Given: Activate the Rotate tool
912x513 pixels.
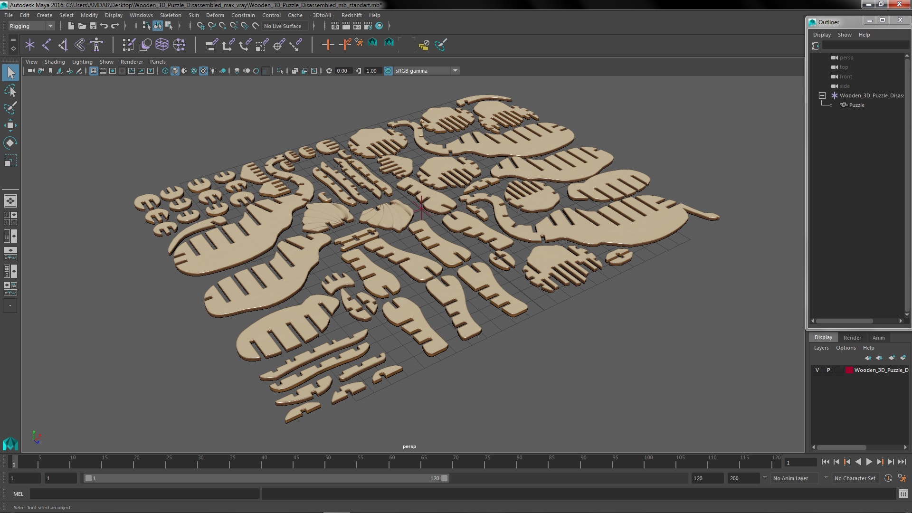Looking at the screenshot, I should [x=10, y=143].
